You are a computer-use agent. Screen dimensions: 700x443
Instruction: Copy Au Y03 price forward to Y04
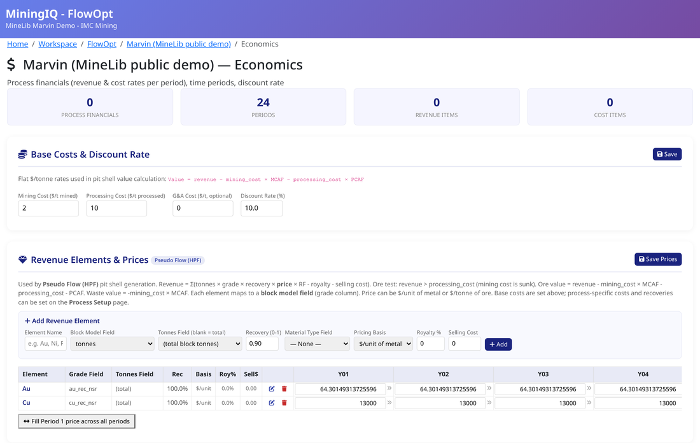click(589, 388)
